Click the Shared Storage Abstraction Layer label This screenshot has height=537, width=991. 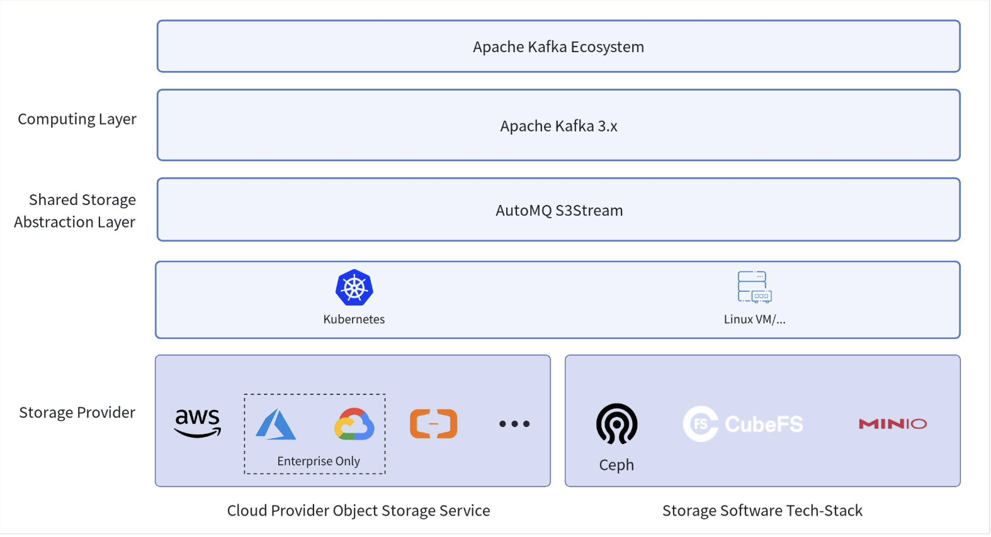click(x=75, y=211)
